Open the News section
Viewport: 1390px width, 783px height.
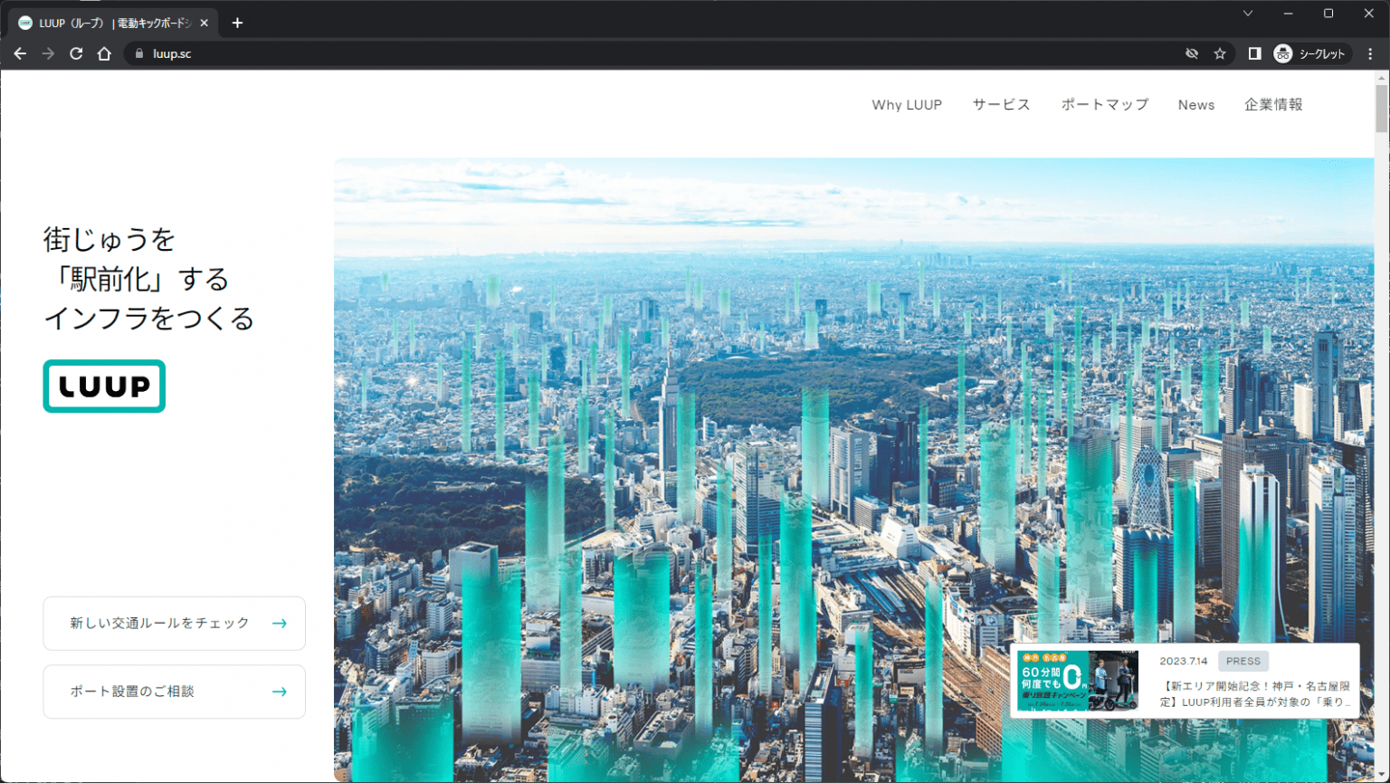(x=1196, y=104)
